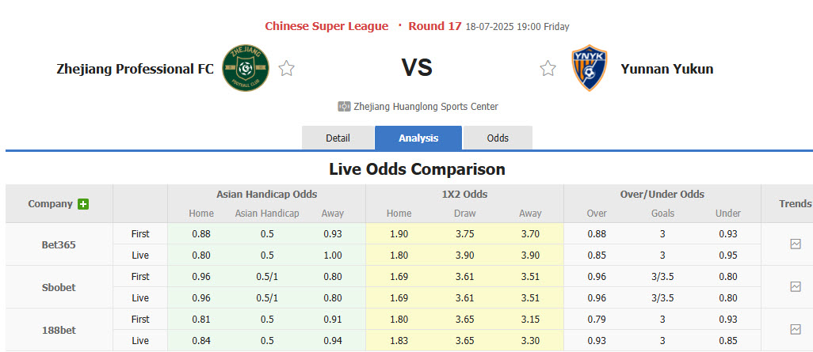The height and width of the screenshot is (352, 813).
Task: Click the Sbobet company name
Action: coord(59,287)
